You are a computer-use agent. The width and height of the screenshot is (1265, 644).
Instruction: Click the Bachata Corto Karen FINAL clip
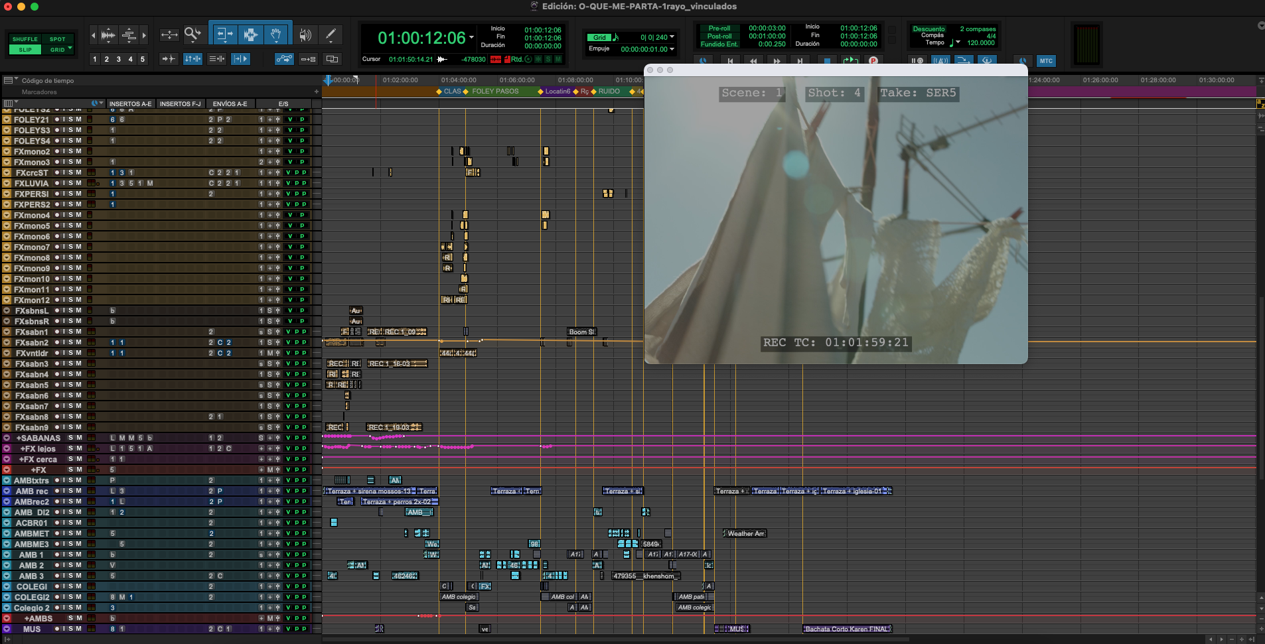coord(847,629)
